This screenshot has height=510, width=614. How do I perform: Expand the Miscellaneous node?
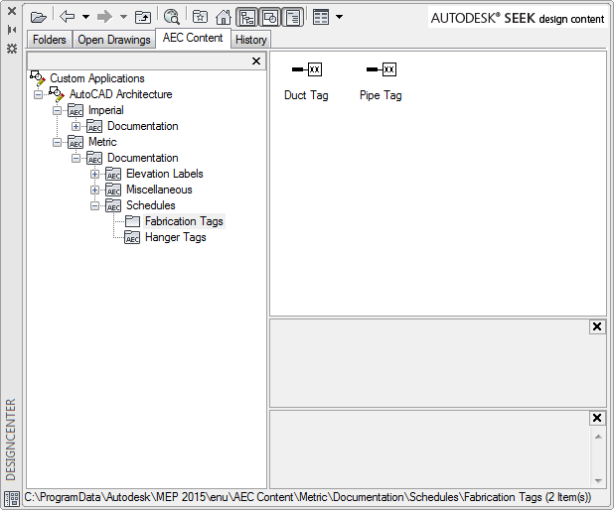coord(94,191)
